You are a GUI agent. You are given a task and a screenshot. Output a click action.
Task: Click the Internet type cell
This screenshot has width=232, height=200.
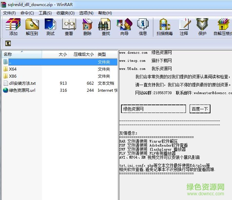coord(108,90)
